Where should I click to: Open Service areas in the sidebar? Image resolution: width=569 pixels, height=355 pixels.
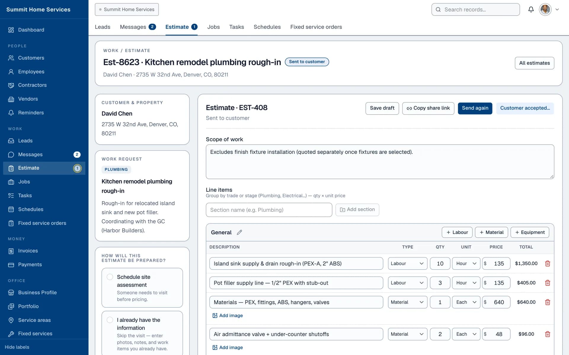click(x=44, y=320)
